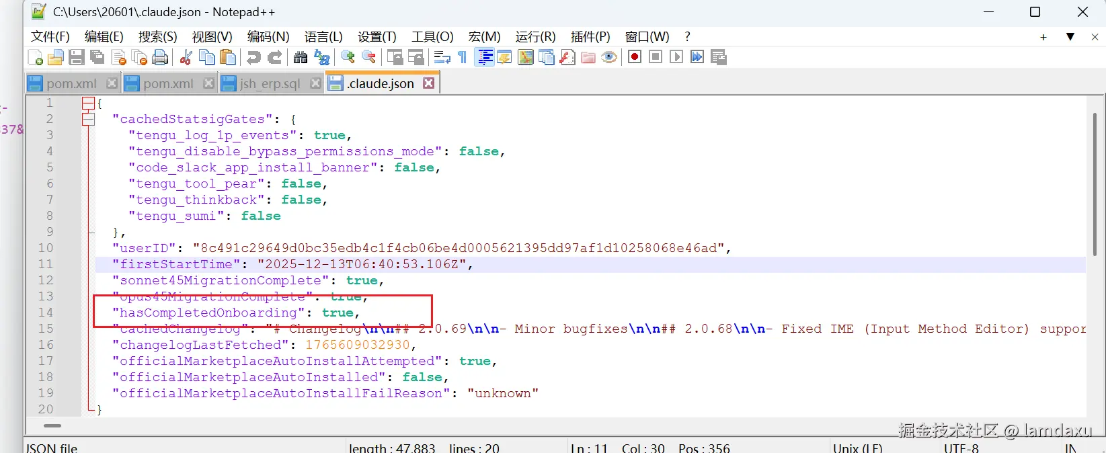Screen dimensions: 1106x453
Task: Play back the recorded macro
Action: (676, 57)
